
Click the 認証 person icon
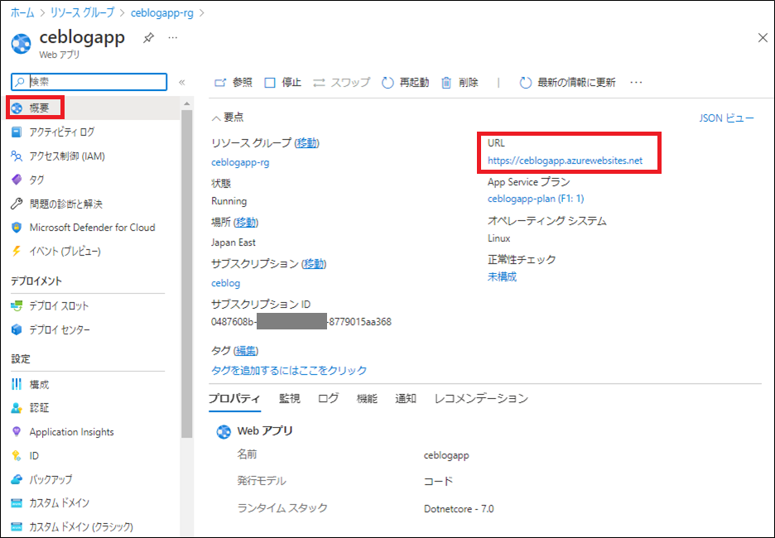17,407
